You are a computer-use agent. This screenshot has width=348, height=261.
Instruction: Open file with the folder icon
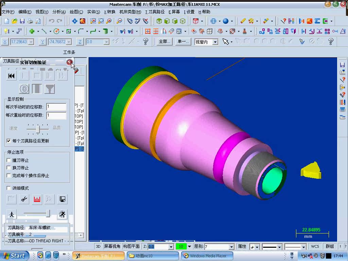(14, 21)
